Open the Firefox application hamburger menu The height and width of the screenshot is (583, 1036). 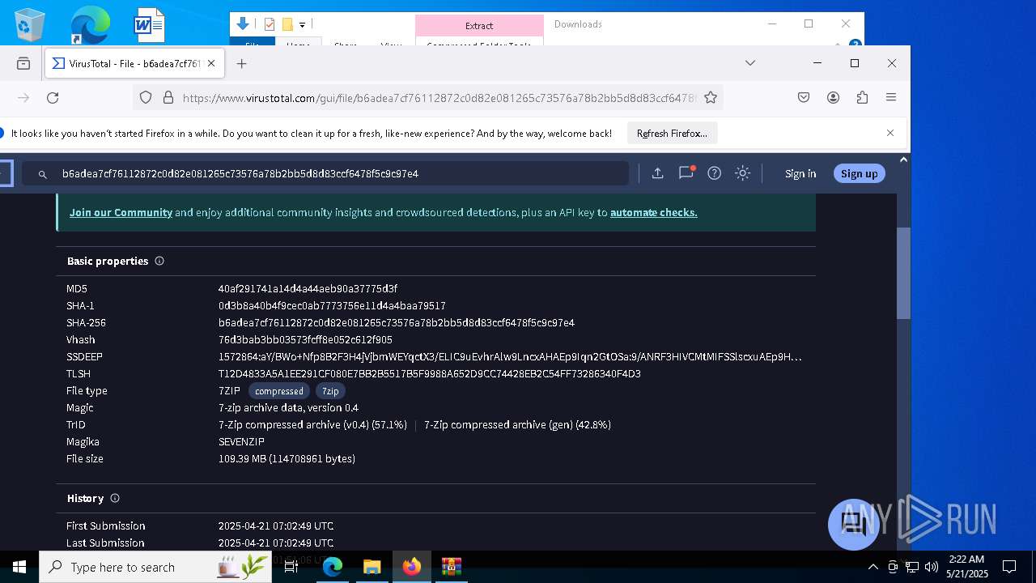pyautogui.click(x=891, y=98)
